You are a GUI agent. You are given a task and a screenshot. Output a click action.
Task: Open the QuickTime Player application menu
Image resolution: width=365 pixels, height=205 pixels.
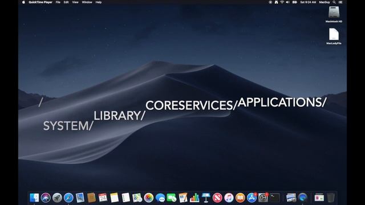(x=40, y=2)
